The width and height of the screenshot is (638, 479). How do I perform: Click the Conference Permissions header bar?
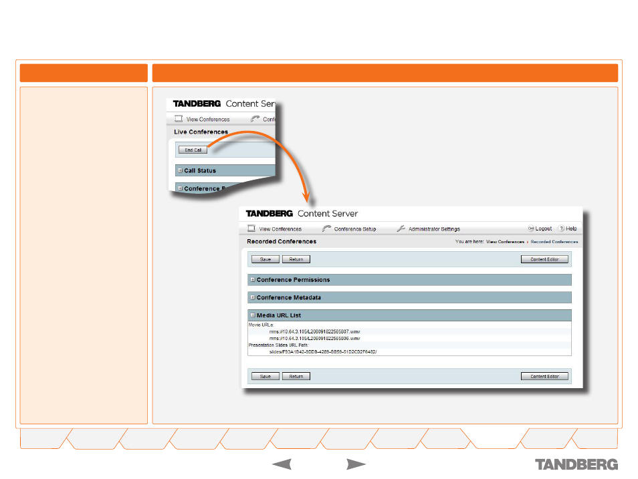tap(409, 280)
